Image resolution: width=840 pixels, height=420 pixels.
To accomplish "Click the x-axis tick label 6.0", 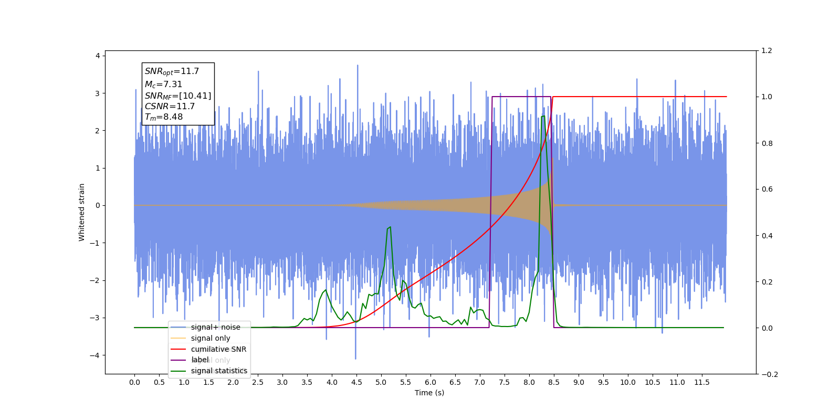I will tap(430, 382).
